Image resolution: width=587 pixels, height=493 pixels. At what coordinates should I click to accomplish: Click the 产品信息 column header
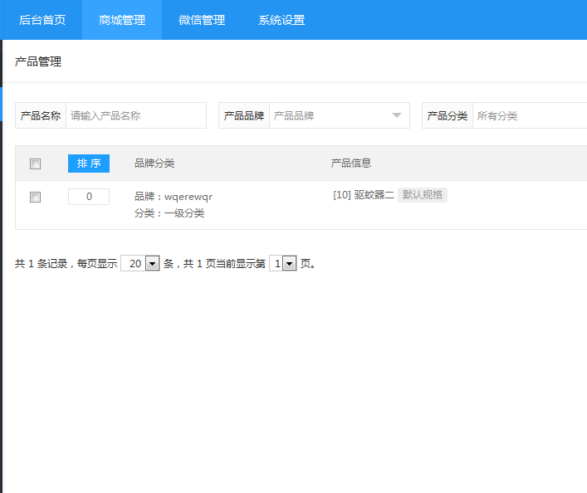point(351,164)
